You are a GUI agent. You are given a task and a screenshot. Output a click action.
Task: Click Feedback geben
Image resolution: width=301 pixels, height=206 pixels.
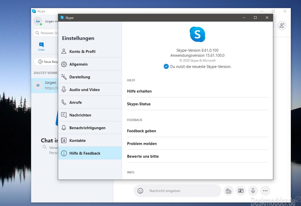tap(197, 131)
